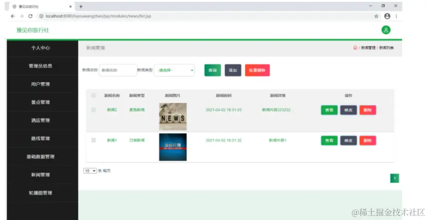The height and width of the screenshot is (220, 428).
Task: Click 新闻管理 link in breadcrumb
Action: 368,48
